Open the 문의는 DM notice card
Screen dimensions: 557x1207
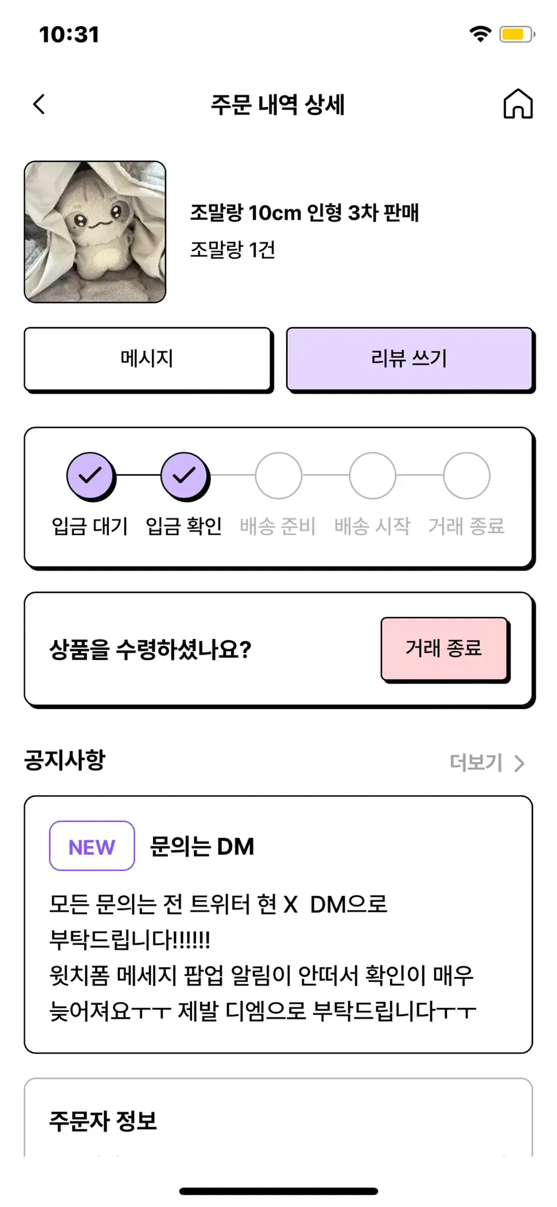(278, 924)
